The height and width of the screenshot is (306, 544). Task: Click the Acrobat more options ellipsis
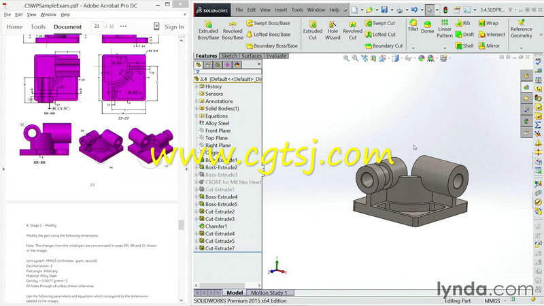123,27
